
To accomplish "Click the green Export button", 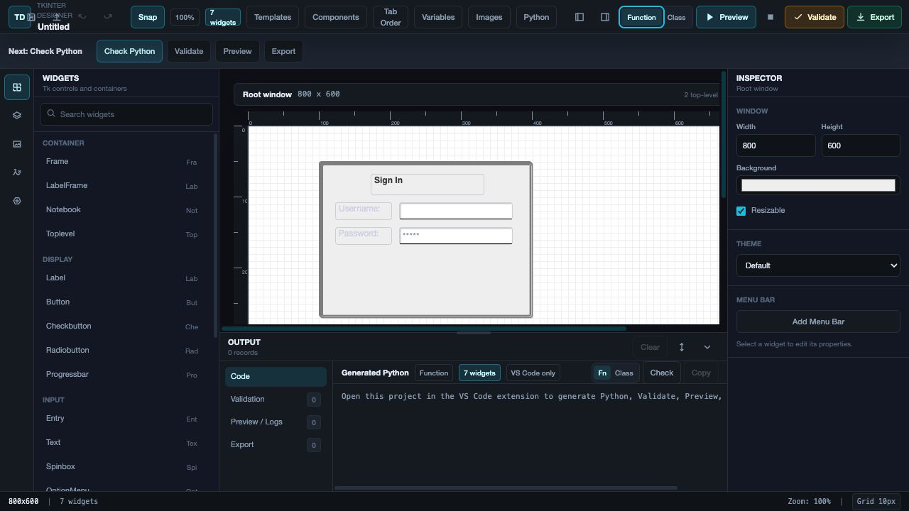I will [875, 17].
